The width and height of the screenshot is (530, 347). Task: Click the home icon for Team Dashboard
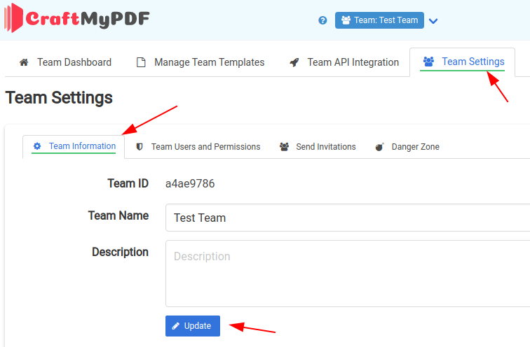click(24, 62)
